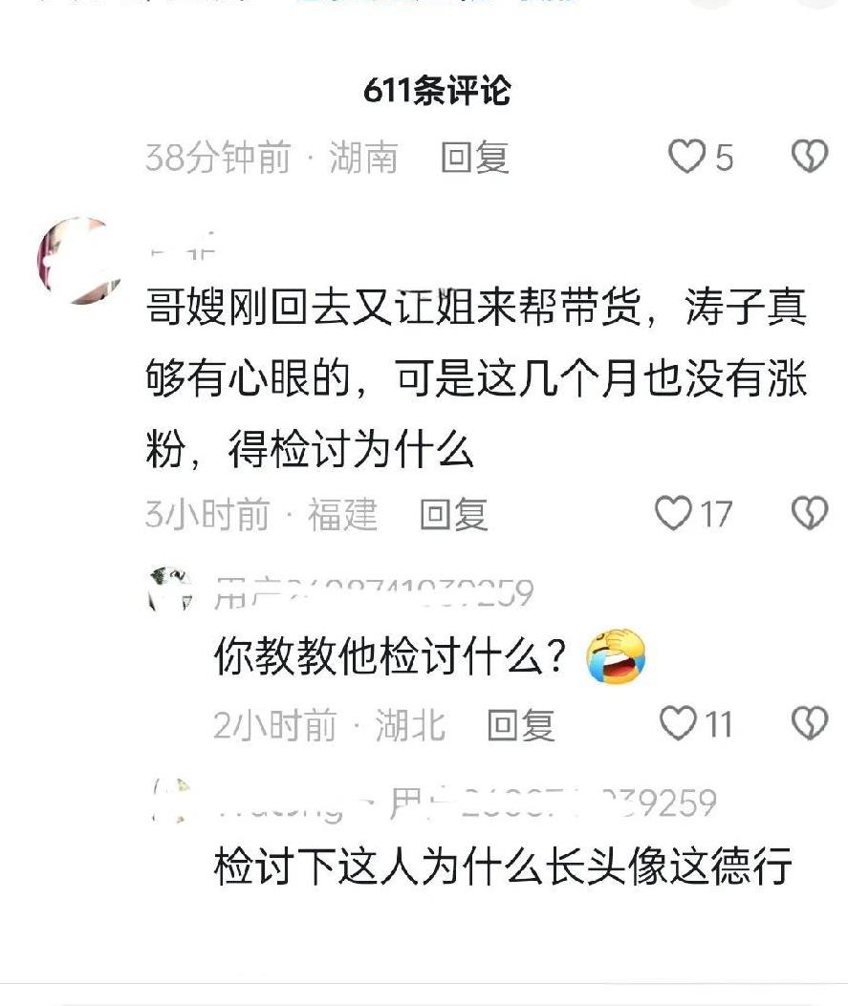Open the Fujian commenter's profile avatar
Screen dimensions: 848x1006
click(80, 260)
